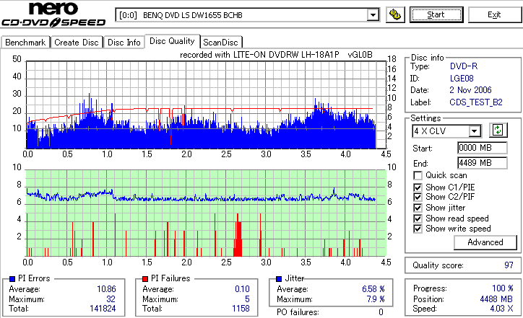Disable Show write speed checkbox

pos(418,229)
